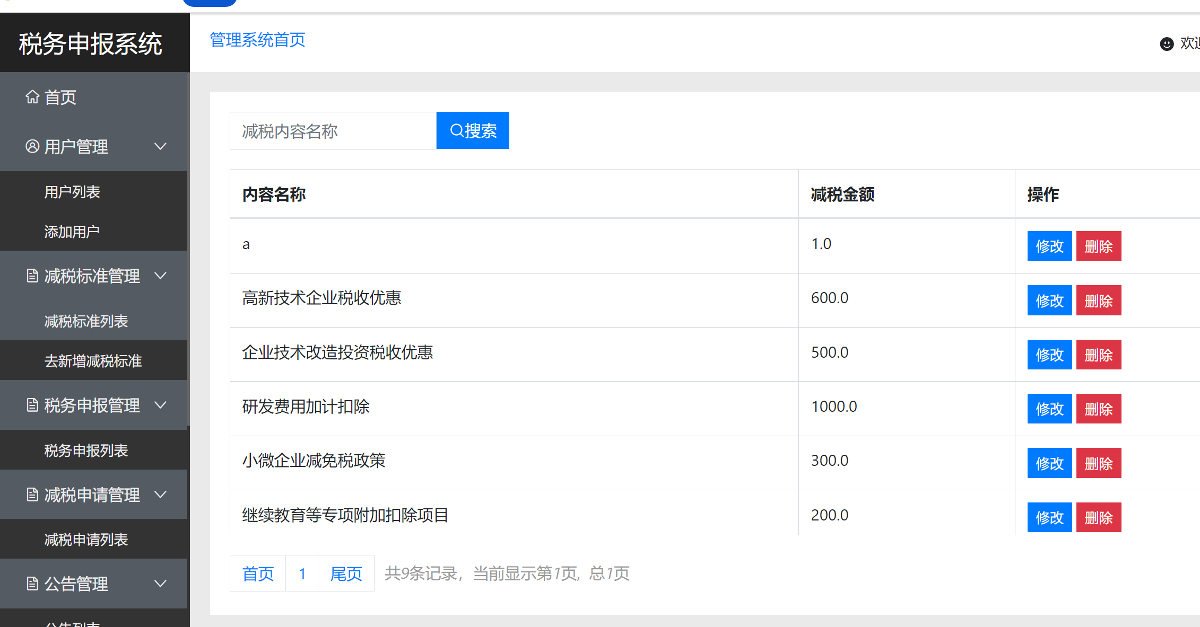Expand the 公告管理 submenu chevron

point(160,584)
